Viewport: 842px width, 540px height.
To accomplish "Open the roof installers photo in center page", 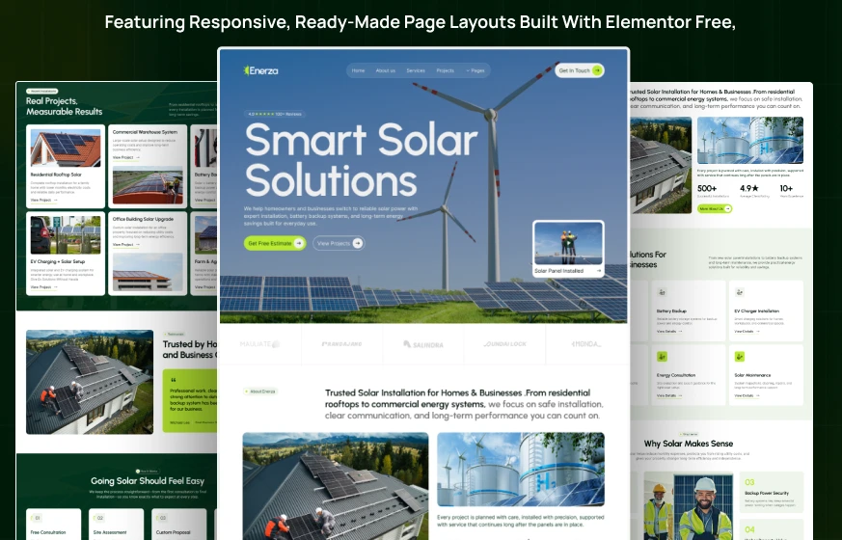I will point(336,486).
